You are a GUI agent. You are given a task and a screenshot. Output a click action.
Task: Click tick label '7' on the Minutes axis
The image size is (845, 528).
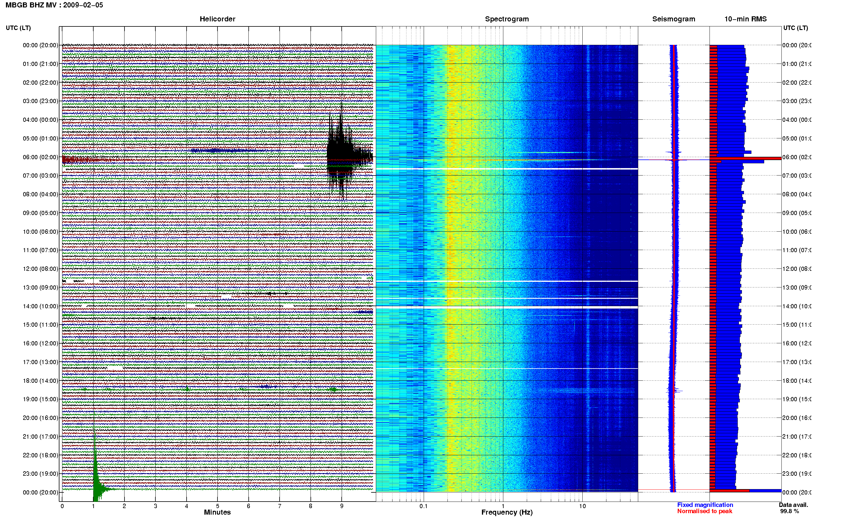coord(280,506)
